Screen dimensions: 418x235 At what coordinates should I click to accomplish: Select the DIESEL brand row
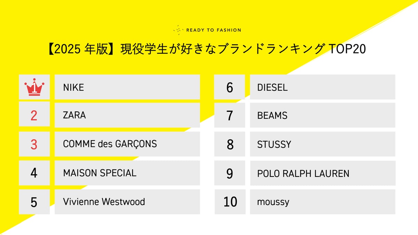pyautogui.click(x=322, y=87)
